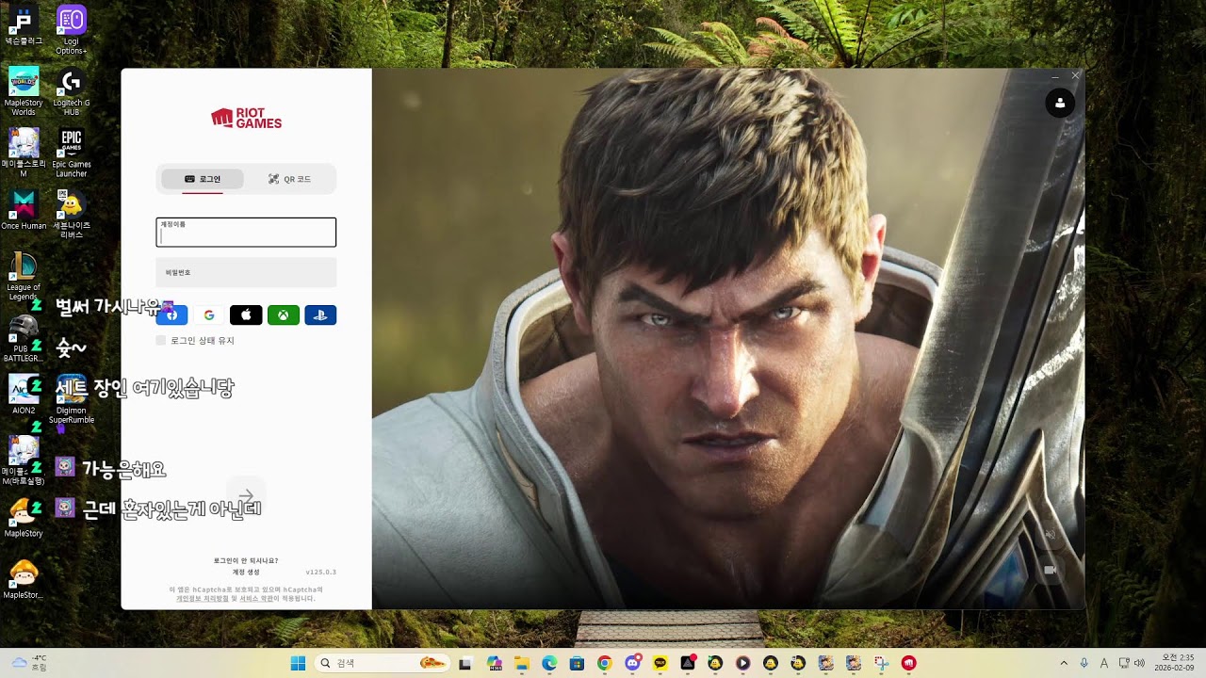This screenshot has width=1206, height=678.
Task: Click the video camera icon on artwork
Action: (1051, 570)
